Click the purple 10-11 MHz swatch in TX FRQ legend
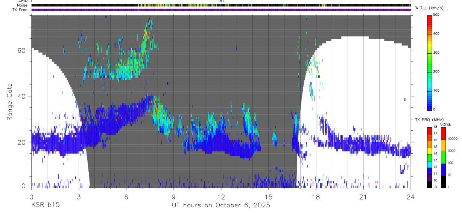 point(429,177)
